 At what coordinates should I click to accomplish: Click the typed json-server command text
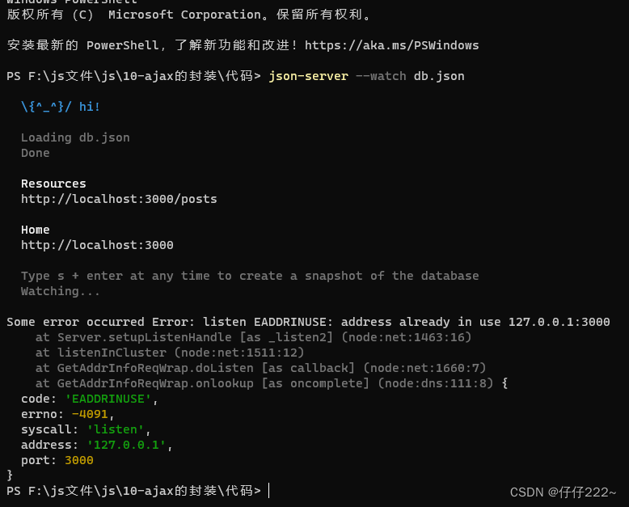point(308,76)
